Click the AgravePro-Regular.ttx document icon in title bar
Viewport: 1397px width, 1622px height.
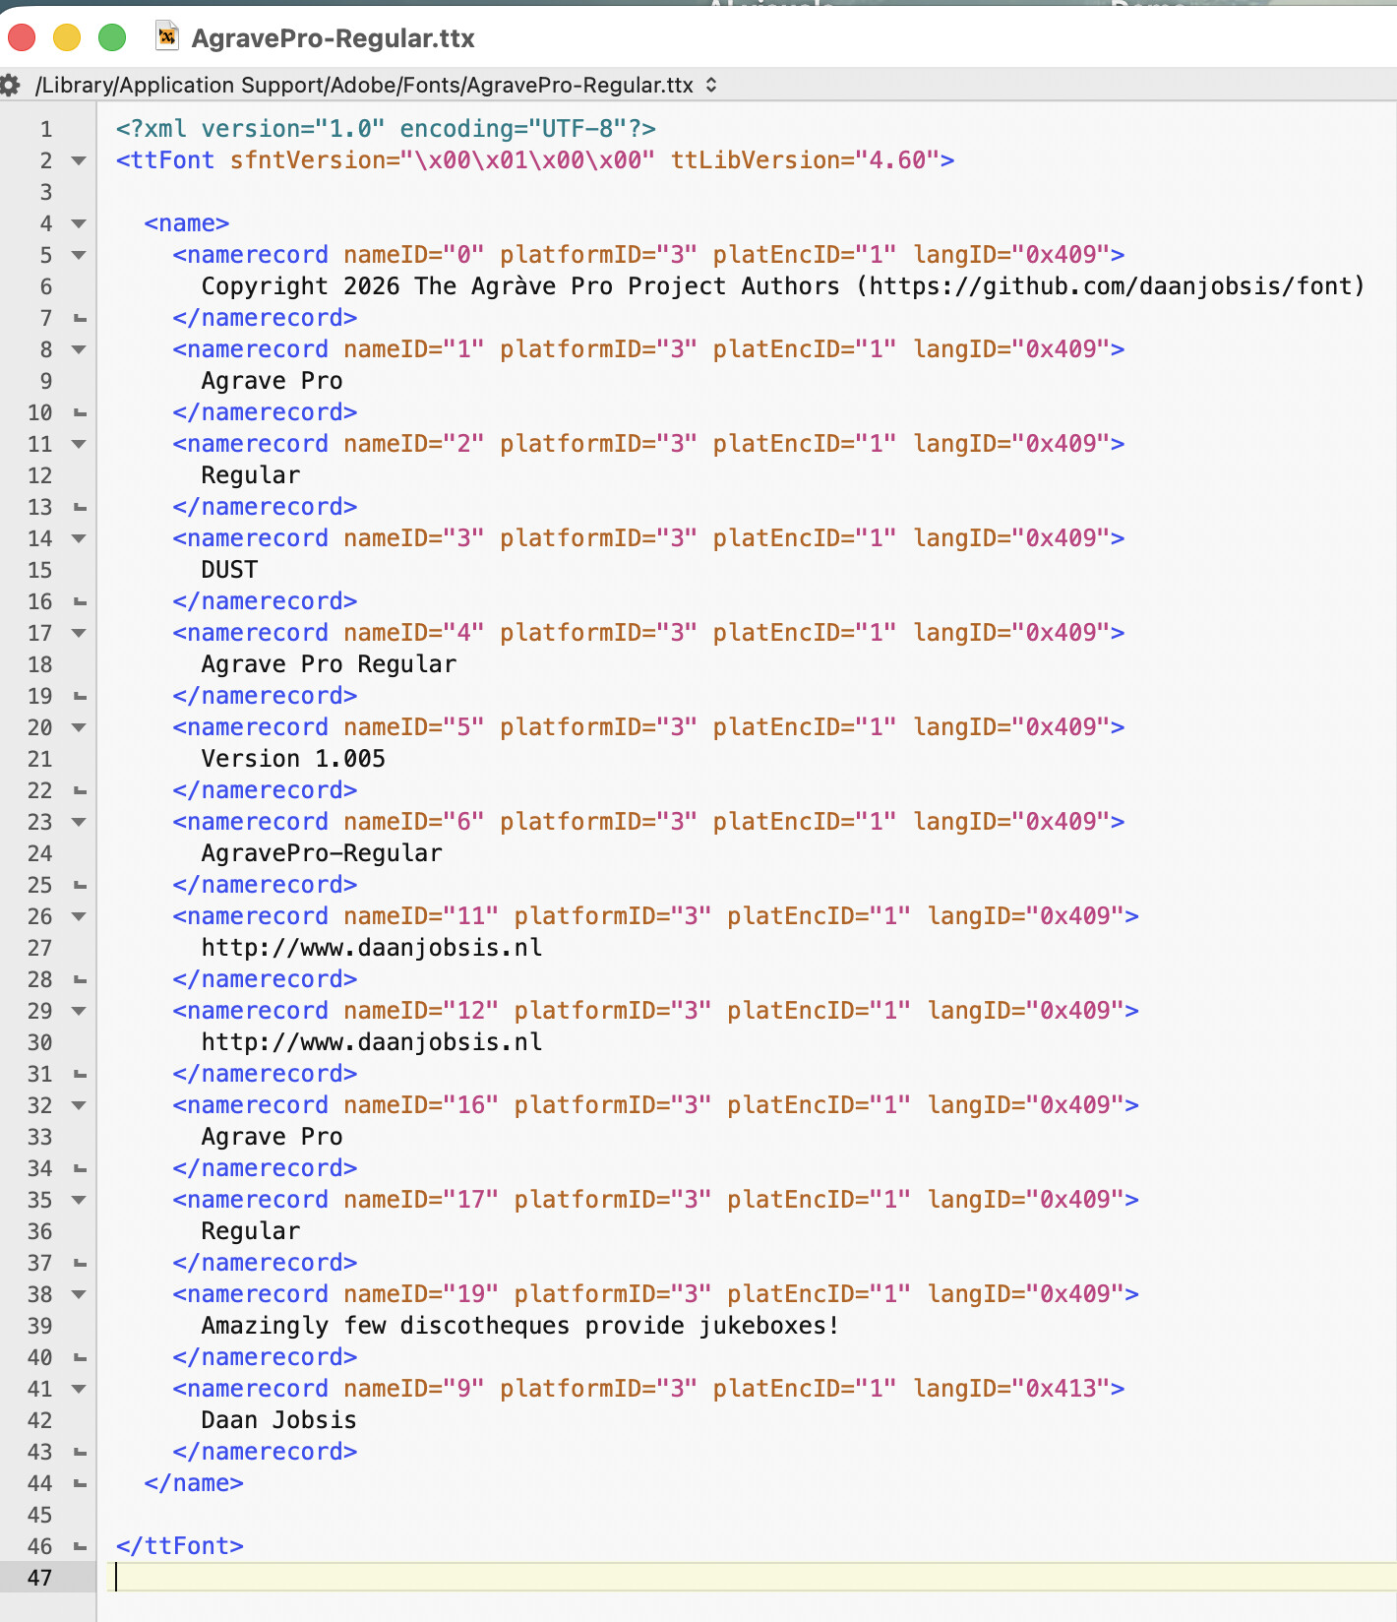coord(167,37)
